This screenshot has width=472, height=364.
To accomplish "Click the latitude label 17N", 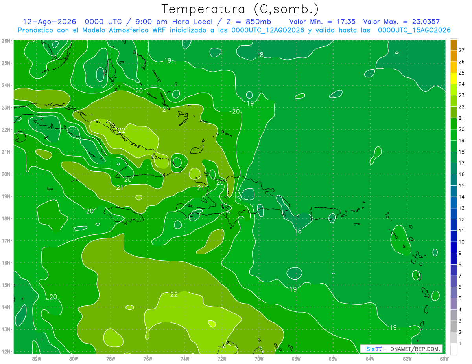I will 6,240.
